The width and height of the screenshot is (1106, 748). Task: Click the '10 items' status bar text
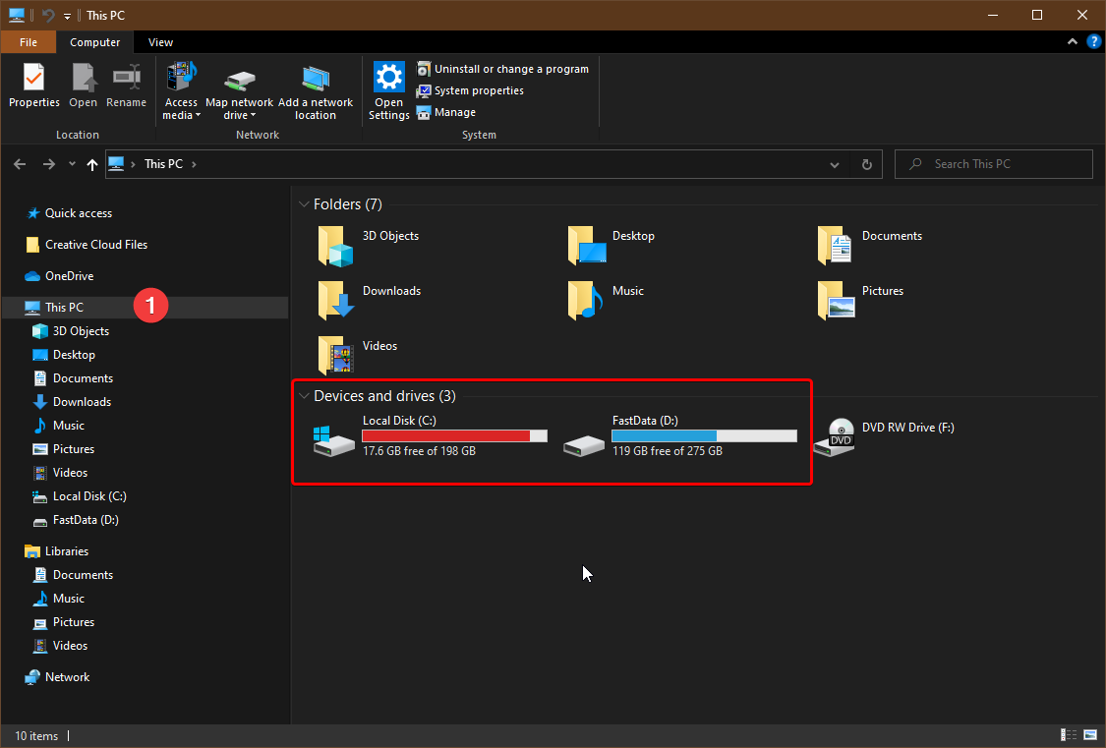[36, 736]
